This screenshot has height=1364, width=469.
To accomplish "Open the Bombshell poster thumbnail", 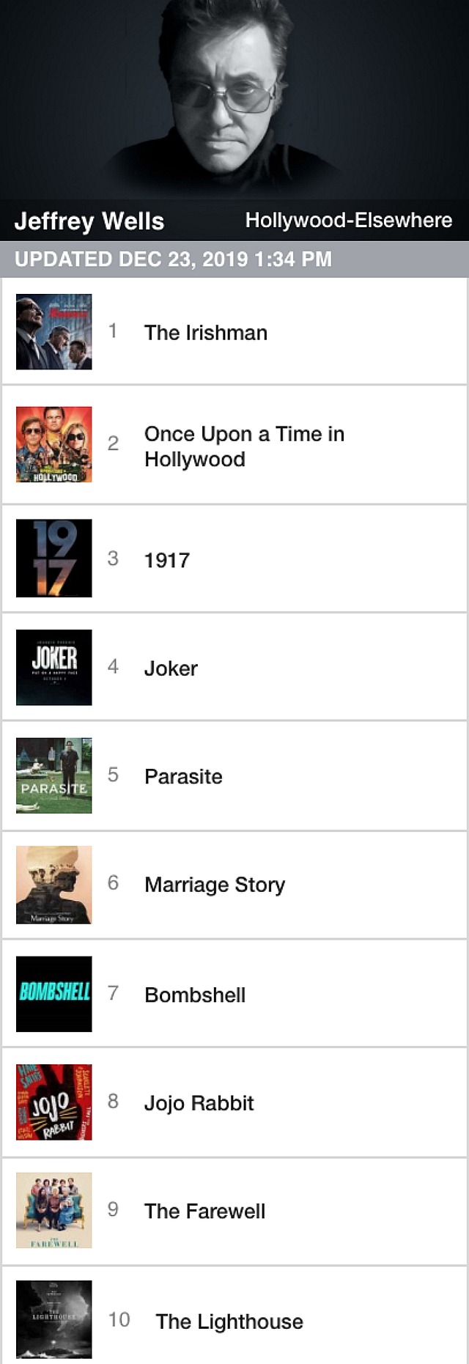I will click(x=54, y=994).
